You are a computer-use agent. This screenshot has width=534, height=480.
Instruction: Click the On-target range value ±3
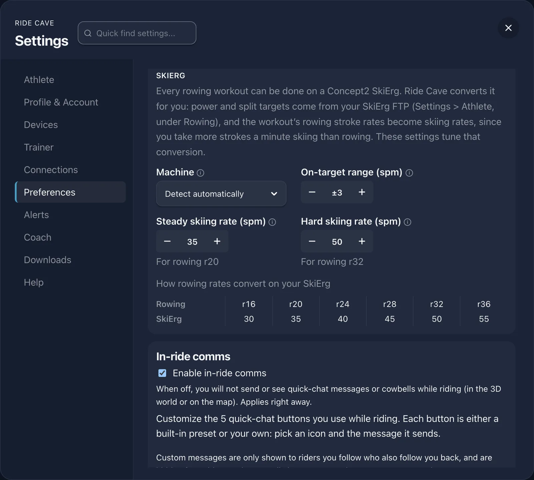tap(337, 192)
